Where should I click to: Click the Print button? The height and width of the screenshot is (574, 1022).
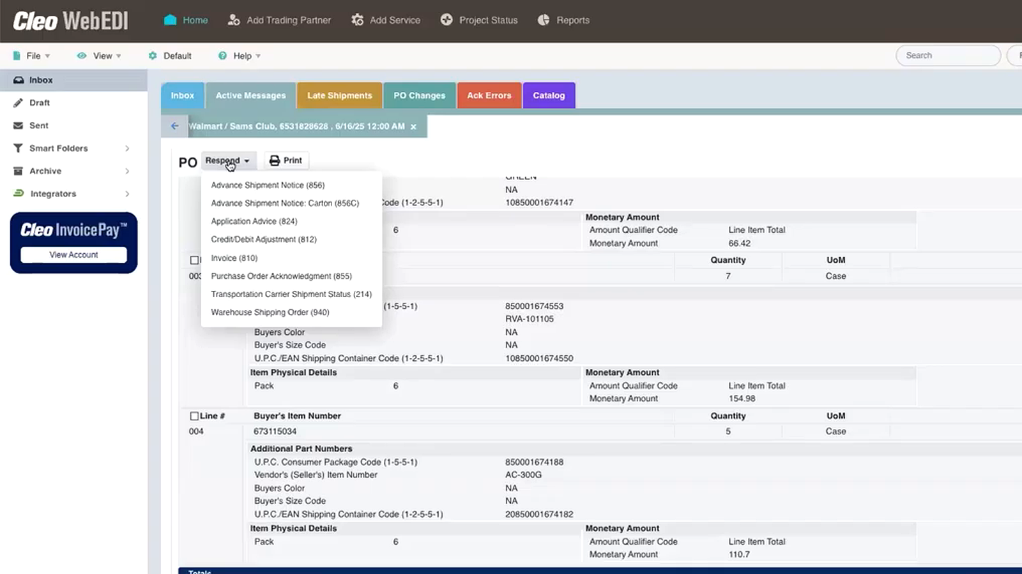point(286,161)
